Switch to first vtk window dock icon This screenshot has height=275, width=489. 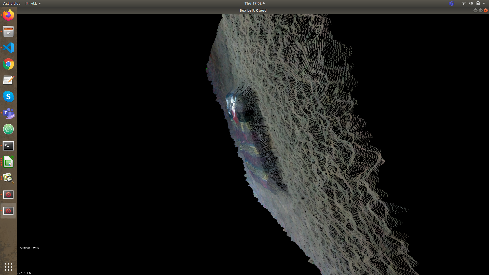8,195
